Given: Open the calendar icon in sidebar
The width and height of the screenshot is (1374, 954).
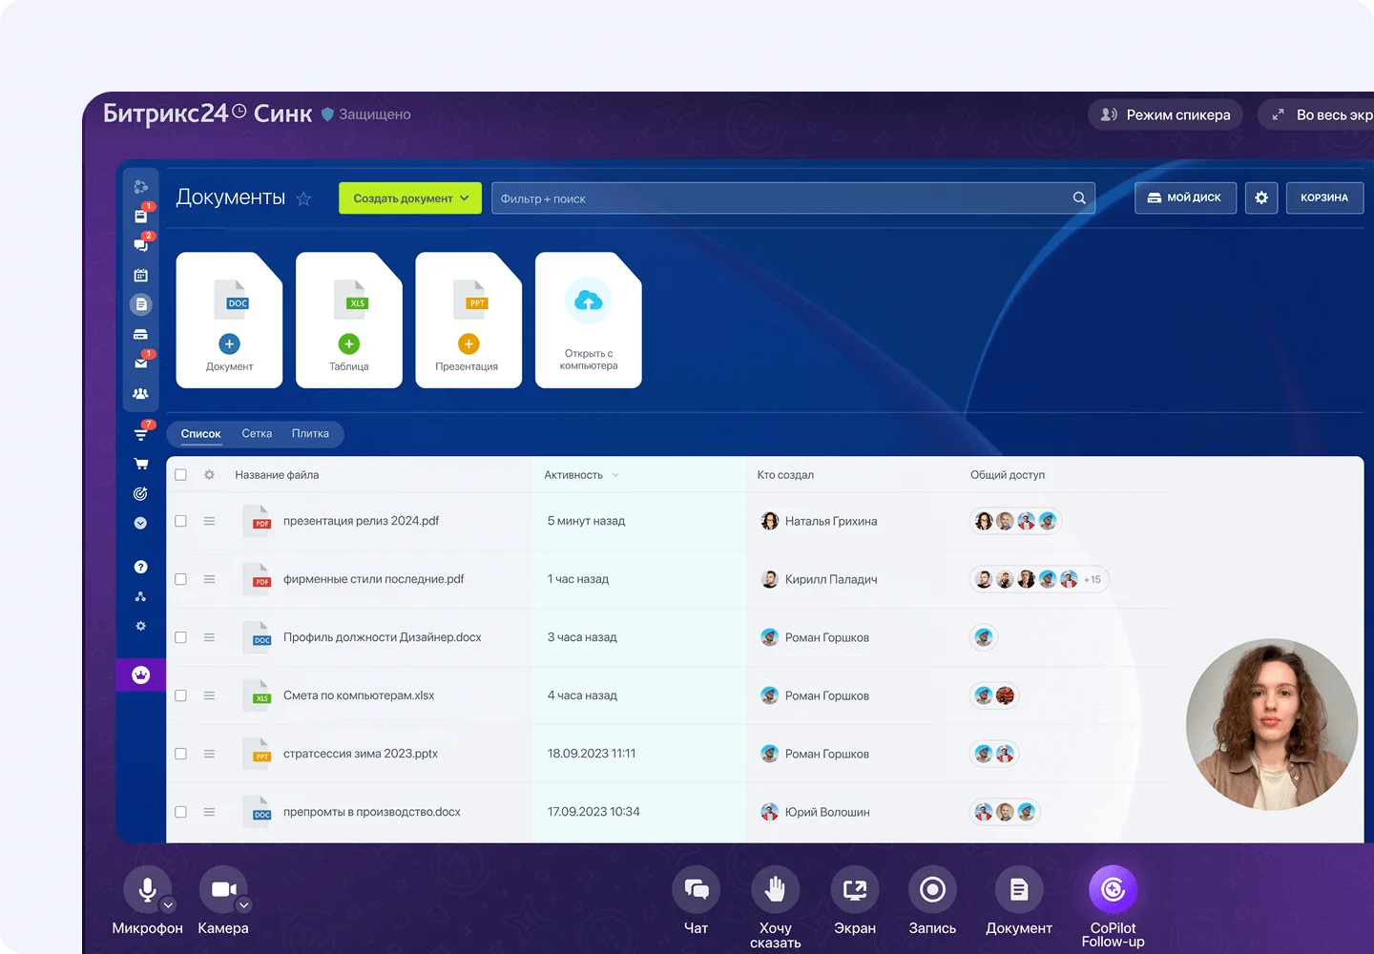Looking at the screenshot, I should [x=141, y=276].
